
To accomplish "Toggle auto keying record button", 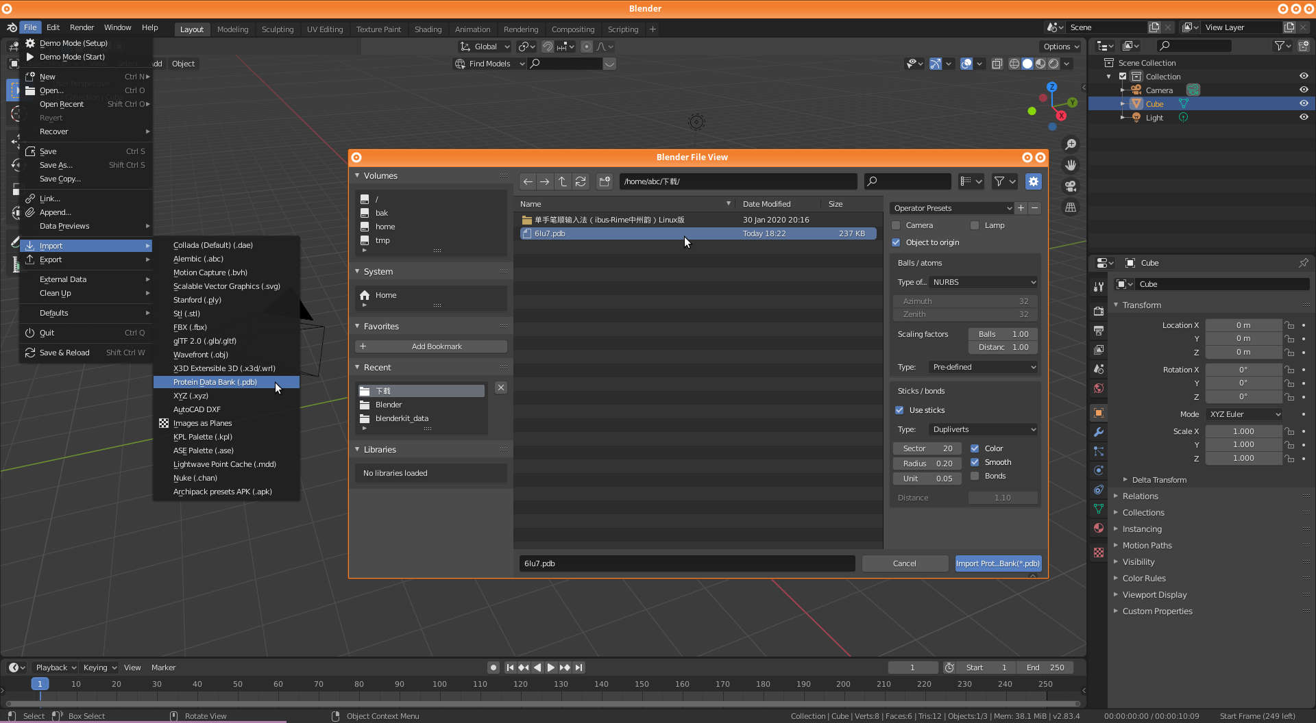I will click(493, 668).
